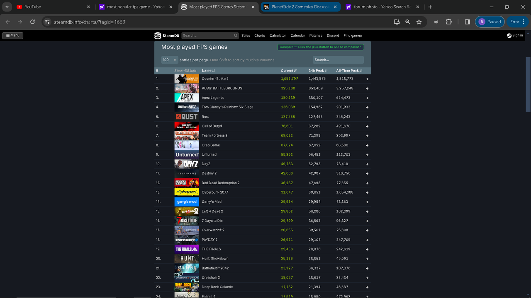531x298 pixels.
Task: Switch to most popular fps game Yahoo tab
Action: point(136,7)
